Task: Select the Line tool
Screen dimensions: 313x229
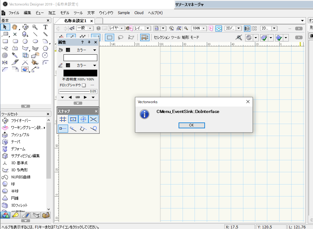Action: coord(35,34)
